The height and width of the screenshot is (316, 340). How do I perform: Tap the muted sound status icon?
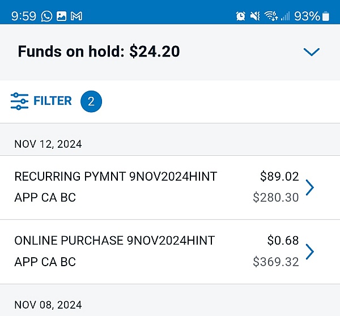tap(255, 16)
